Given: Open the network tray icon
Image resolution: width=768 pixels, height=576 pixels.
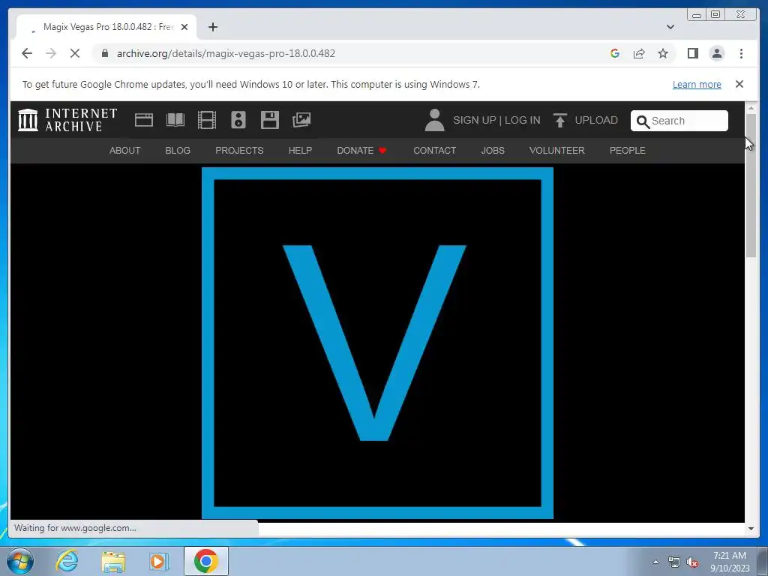Looking at the screenshot, I should 674,562.
